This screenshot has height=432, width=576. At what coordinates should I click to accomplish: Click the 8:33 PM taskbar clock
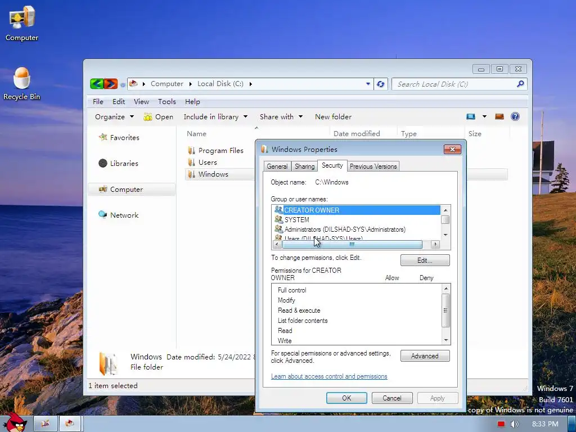[545, 424]
